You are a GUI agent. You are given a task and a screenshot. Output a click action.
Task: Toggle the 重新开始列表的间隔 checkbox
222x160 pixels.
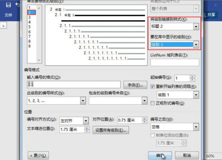click(152, 87)
